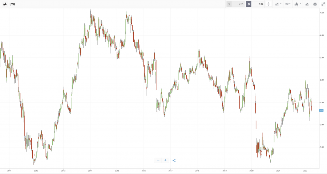Screen dimensions: 327x174
Task: Toggle the crosshair cursor tool
Action: point(269,4)
